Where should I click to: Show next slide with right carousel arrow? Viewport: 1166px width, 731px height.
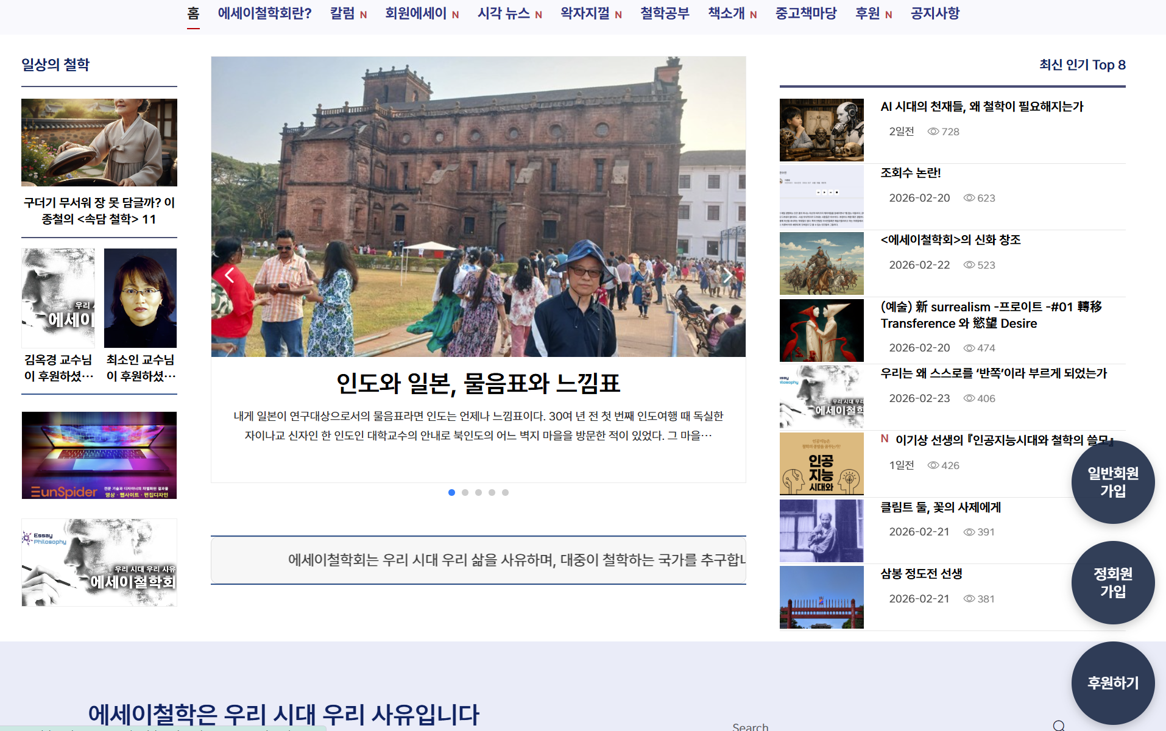(x=727, y=276)
